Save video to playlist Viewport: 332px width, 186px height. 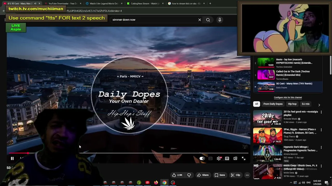pyautogui.click(x=220, y=175)
